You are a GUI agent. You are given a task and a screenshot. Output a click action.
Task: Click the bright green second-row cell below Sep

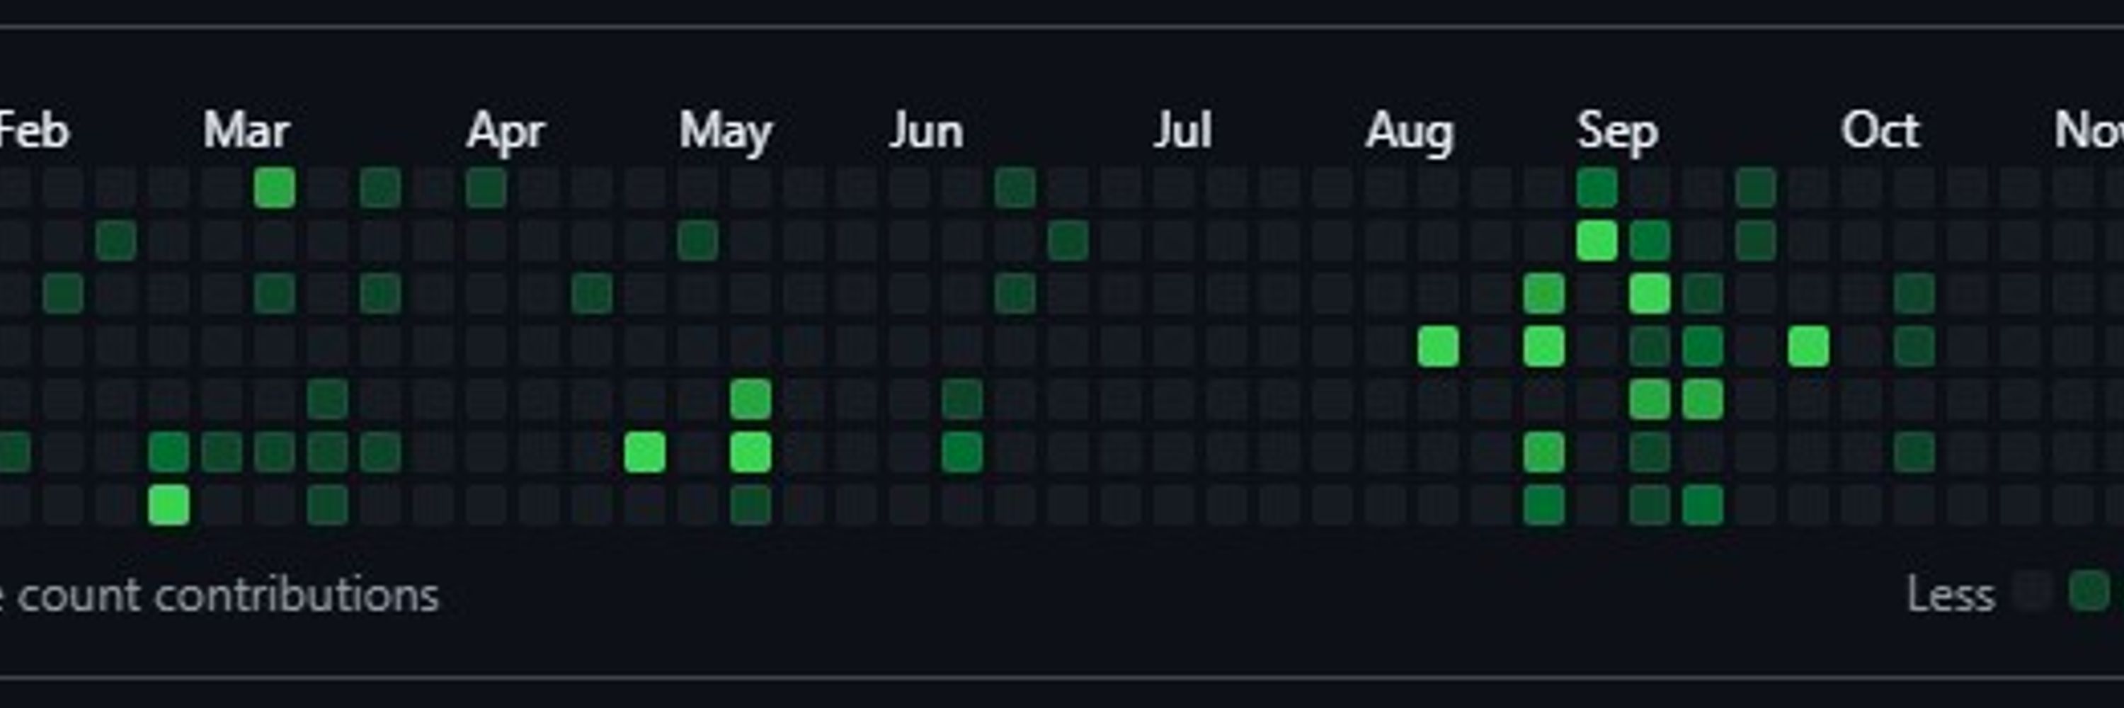(x=1597, y=241)
